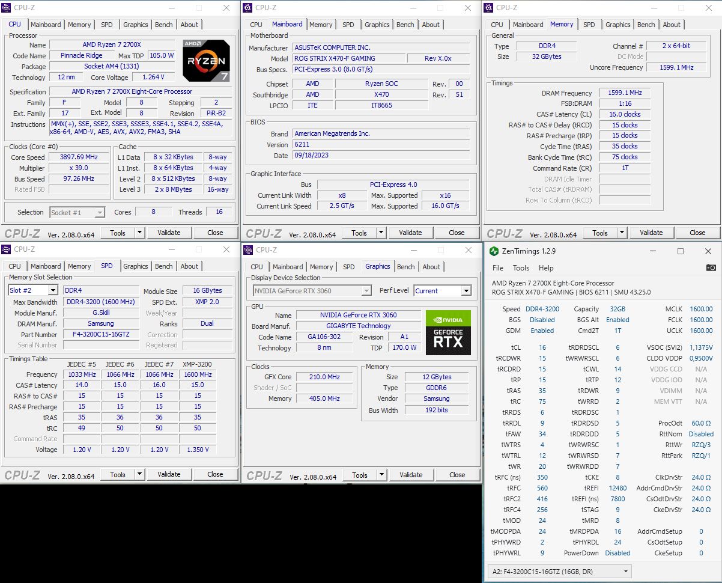Click the BIOS version 6211 field
722x583 pixels.
pyautogui.click(x=381, y=145)
